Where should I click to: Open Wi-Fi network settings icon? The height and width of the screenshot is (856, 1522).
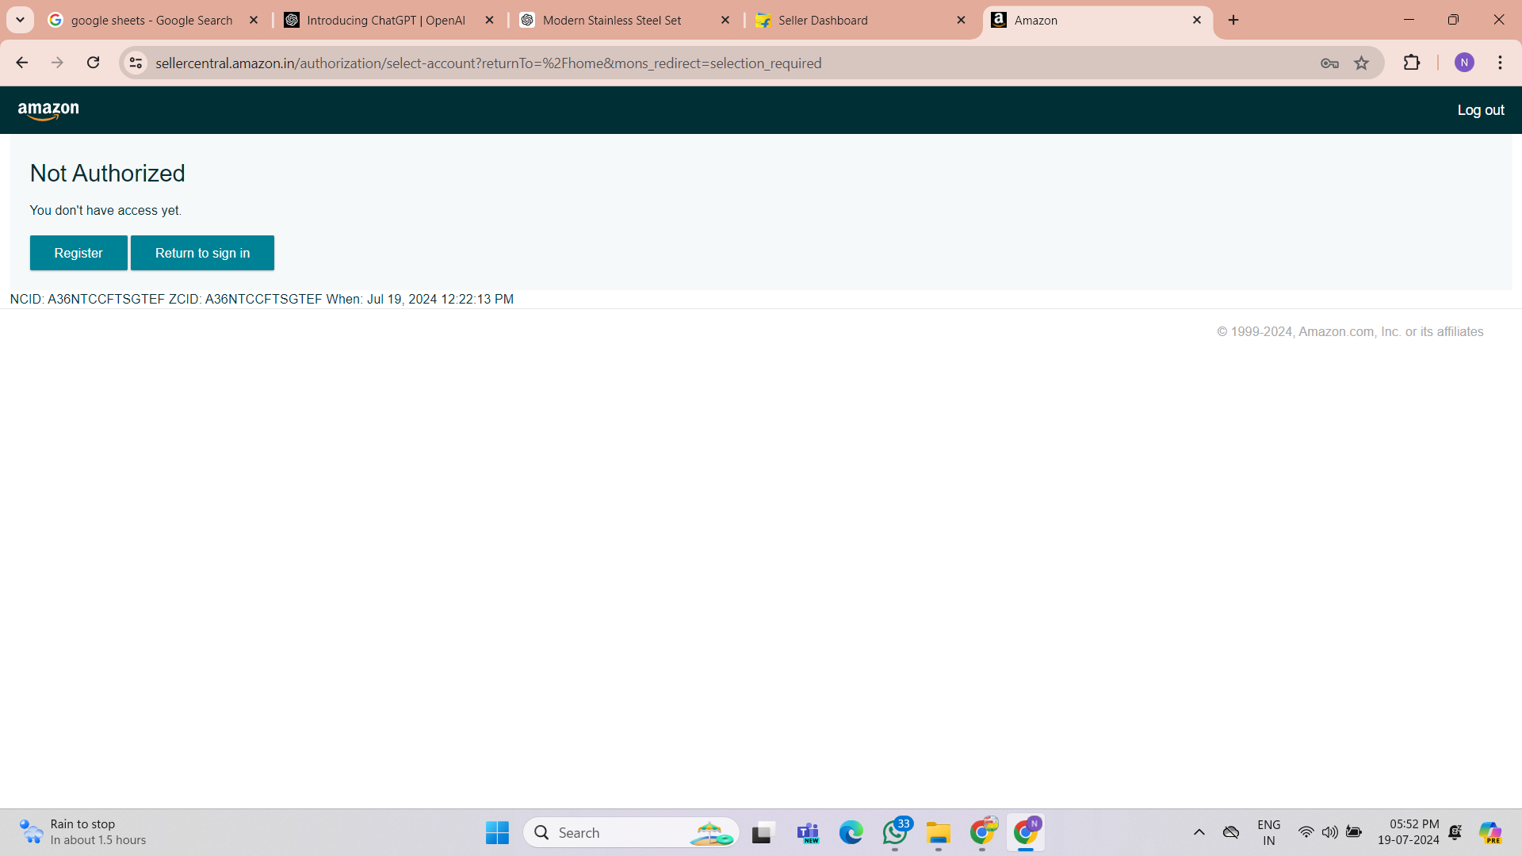(x=1306, y=832)
